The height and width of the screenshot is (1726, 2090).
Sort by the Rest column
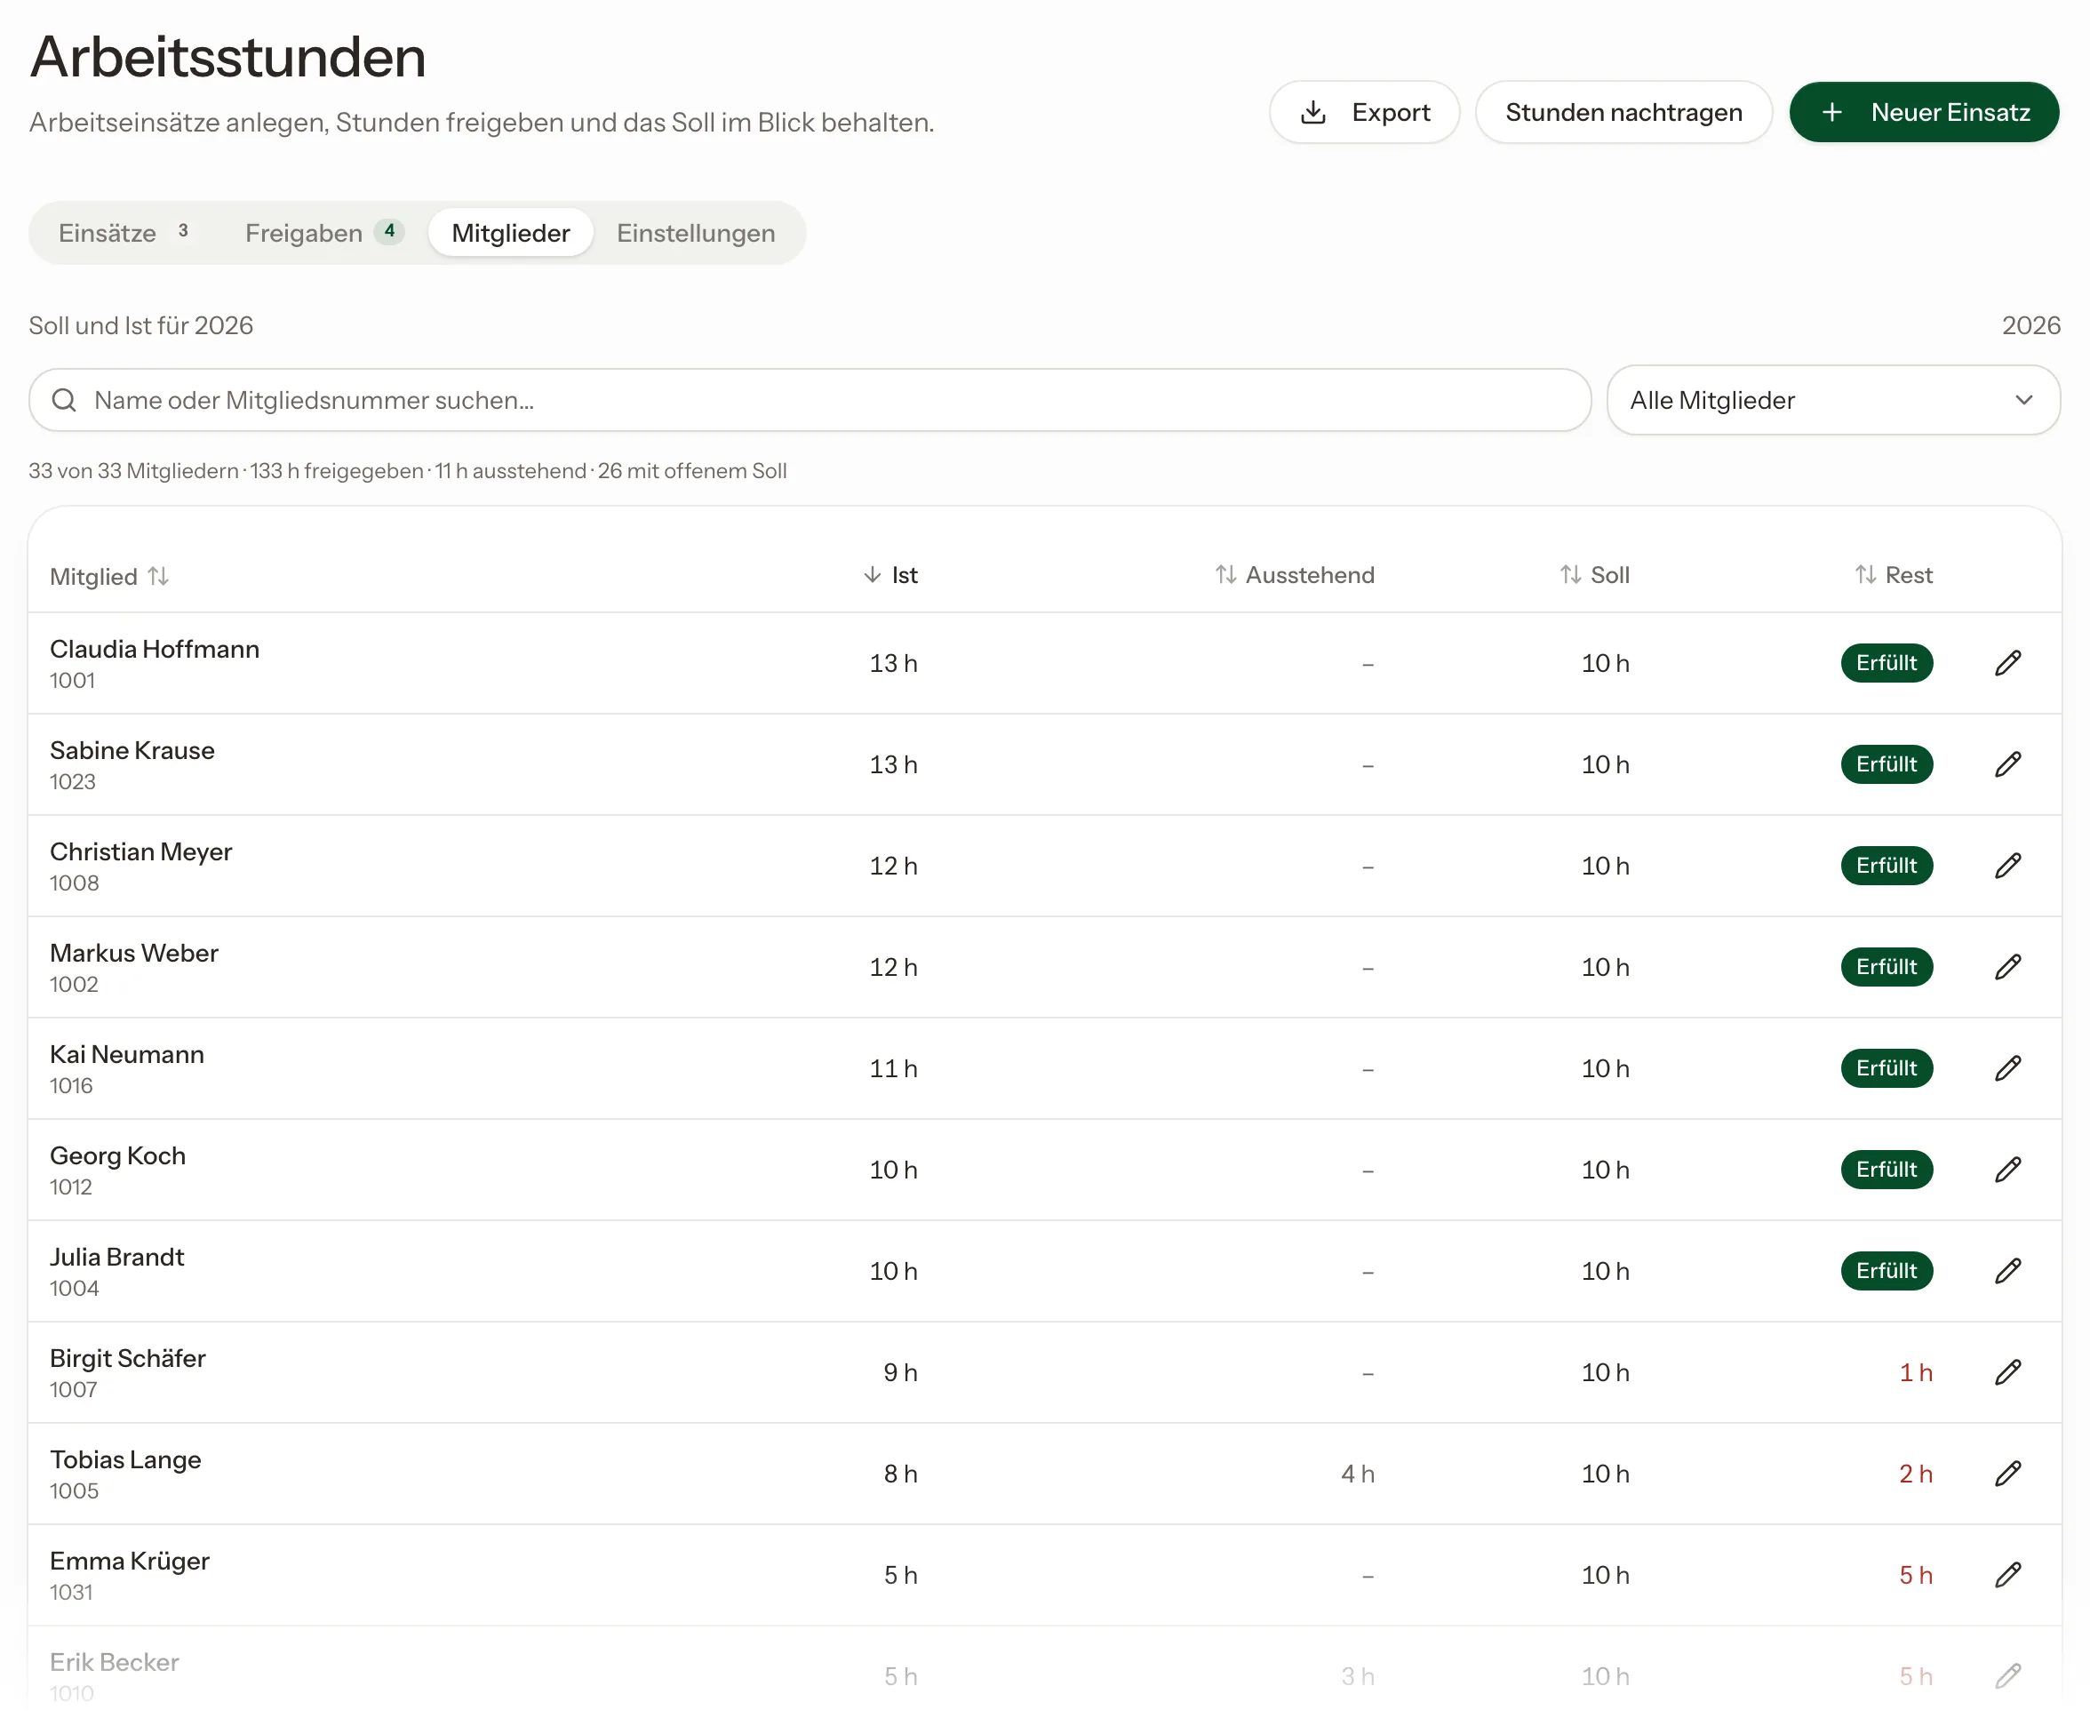click(x=1894, y=576)
